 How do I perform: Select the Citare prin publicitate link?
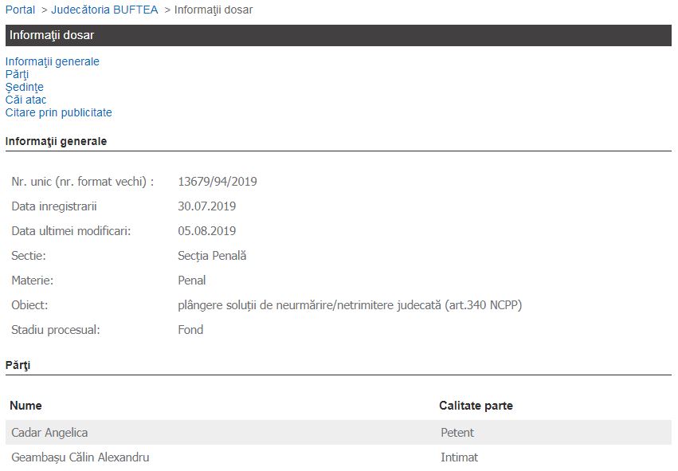click(58, 112)
